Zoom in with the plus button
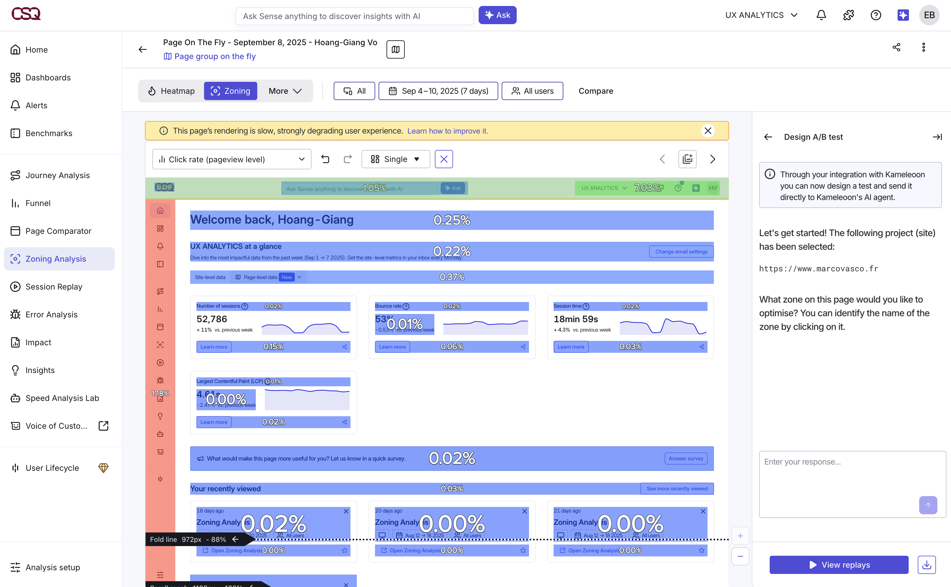951x587 pixels. [740, 536]
